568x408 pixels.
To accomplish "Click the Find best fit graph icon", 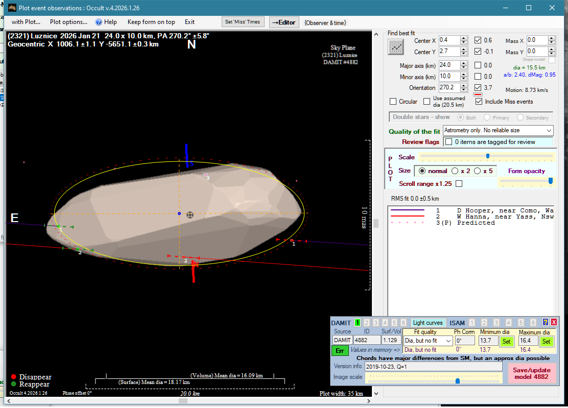I will [x=395, y=47].
